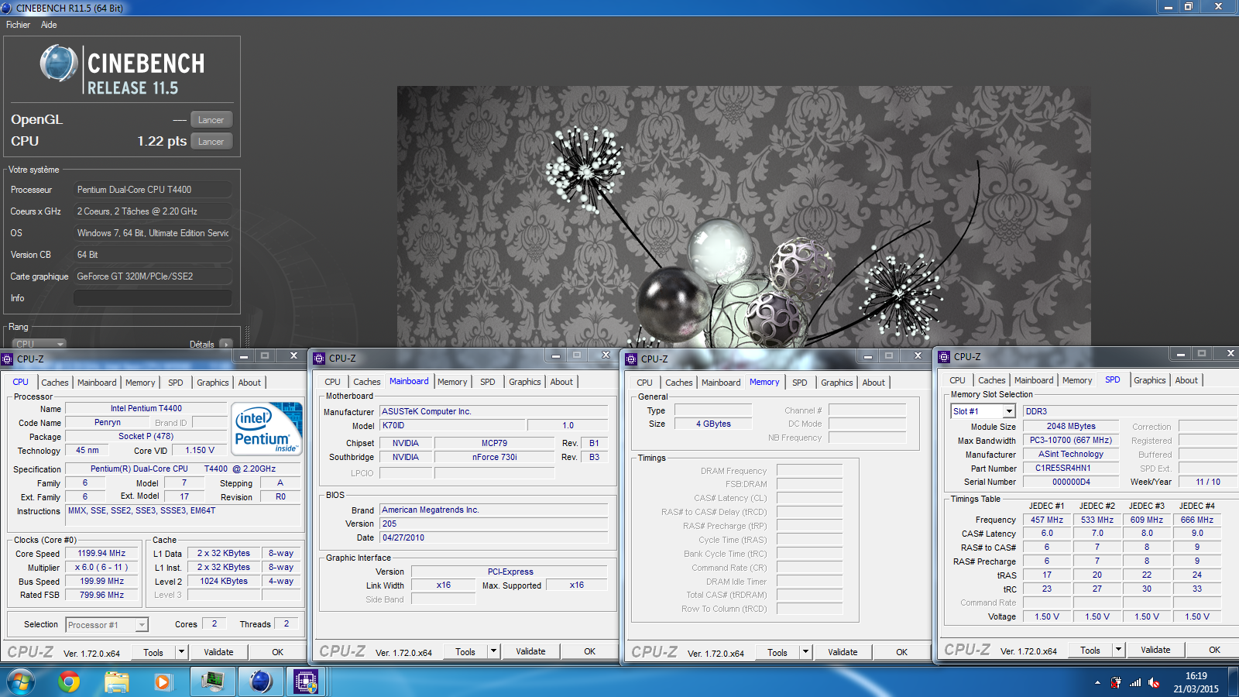Open the muted volume tray icon
The height and width of the screenshot is (697, 1239).
coord(1154,682)
